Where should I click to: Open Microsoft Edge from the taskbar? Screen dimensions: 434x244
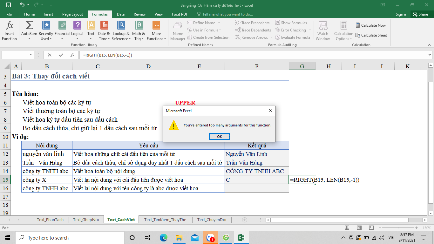163,238
